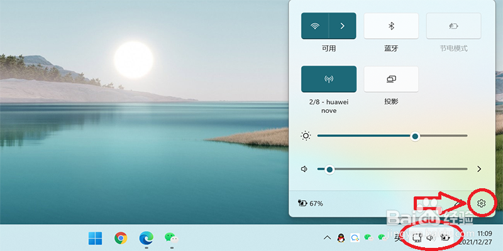Turn off the mobile hotspot tile
This screenshot has height=251, width=503.
point(328,79)
